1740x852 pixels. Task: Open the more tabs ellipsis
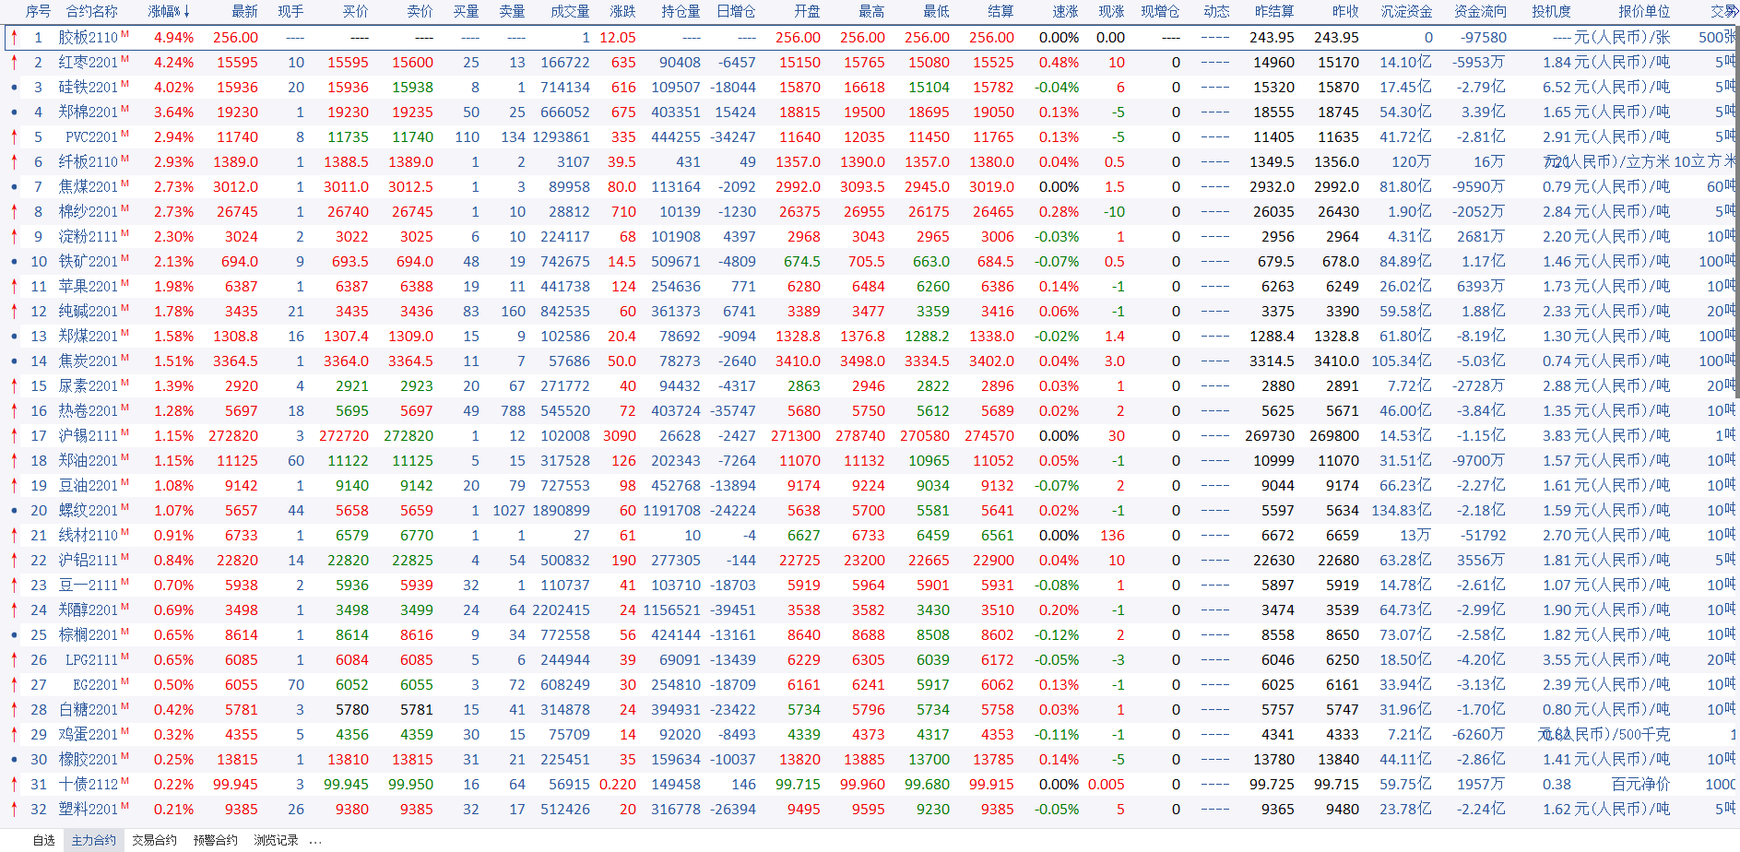point(315,841)
